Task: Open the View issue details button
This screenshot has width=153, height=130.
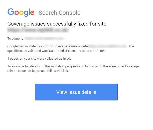Action: tap(76, 92)
